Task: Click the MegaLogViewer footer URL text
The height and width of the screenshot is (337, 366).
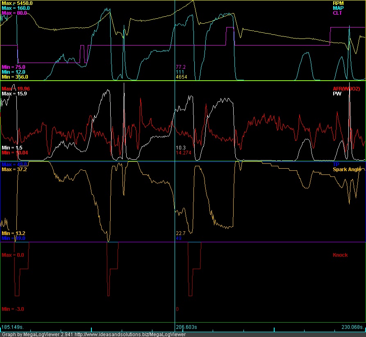Action: pos(130,335)
